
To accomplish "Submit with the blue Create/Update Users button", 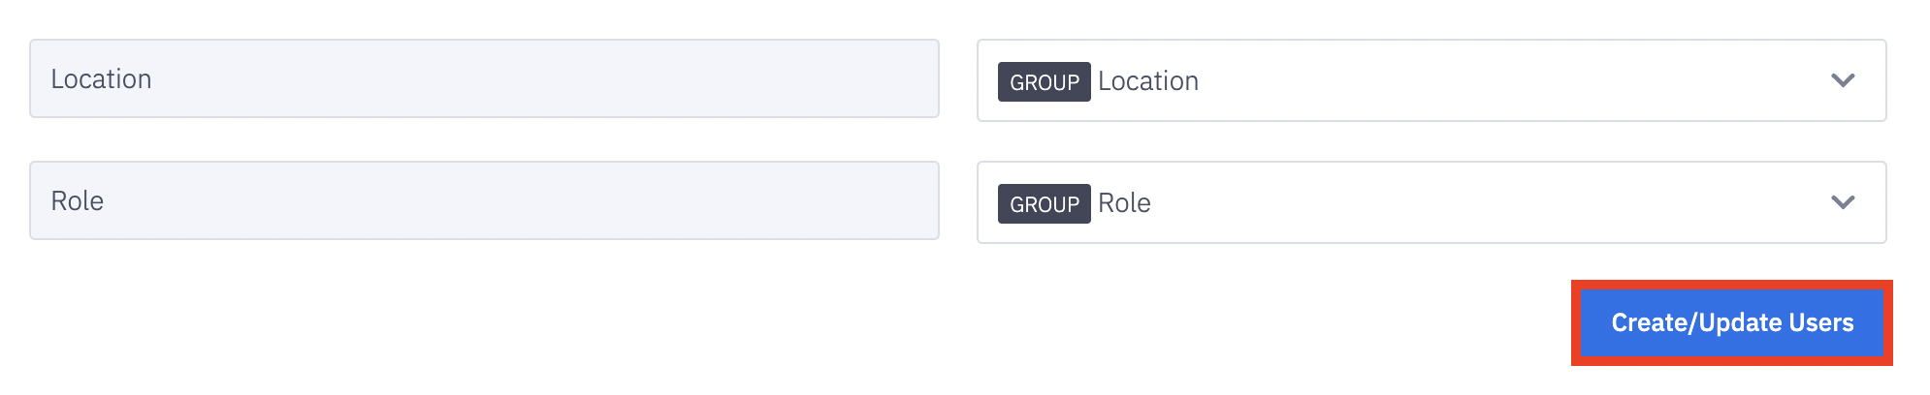I will (1731, 322).
